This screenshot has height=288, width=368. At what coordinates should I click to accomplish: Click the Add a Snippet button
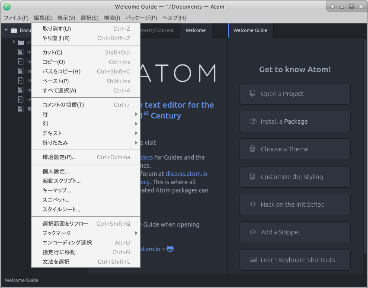click(x=295, y=232)
